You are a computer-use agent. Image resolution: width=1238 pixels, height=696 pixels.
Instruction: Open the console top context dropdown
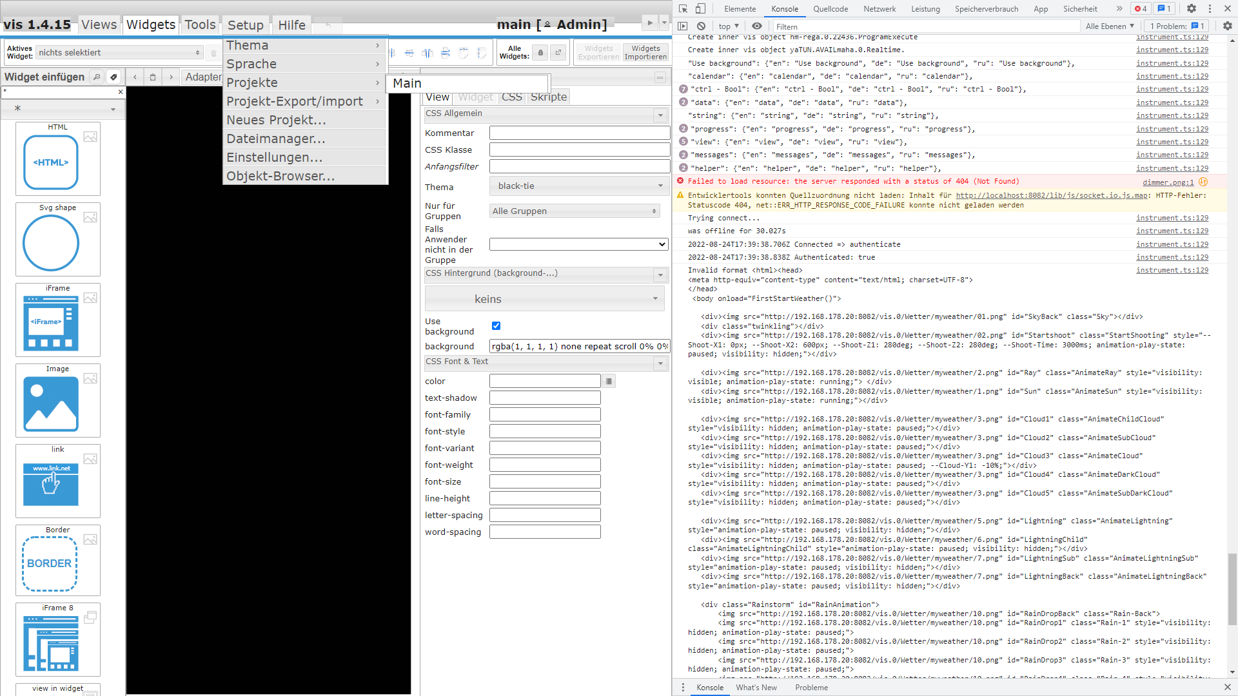point(729,26)
